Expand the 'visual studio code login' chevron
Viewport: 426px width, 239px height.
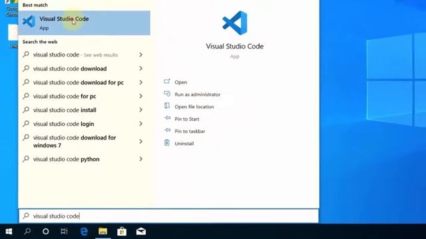point(140,124)
